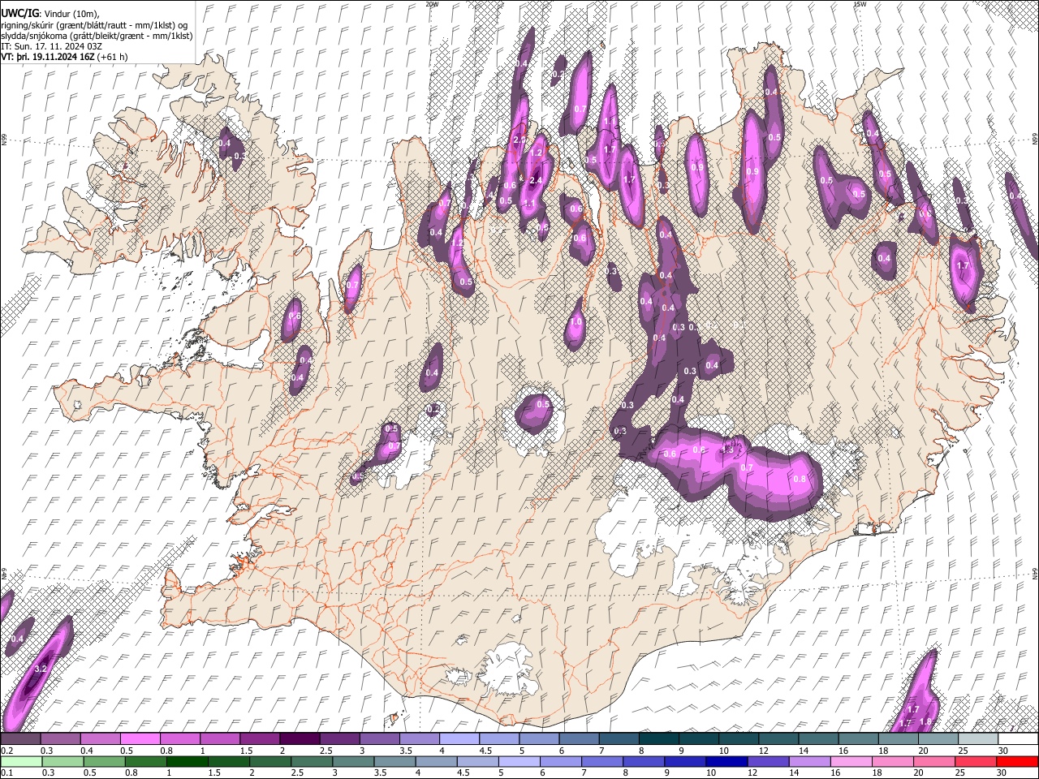
Task: Select the '0.2' label on upper legend scale
Action: [6, 751]
